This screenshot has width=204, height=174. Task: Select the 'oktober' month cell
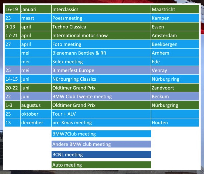point(36,114)
